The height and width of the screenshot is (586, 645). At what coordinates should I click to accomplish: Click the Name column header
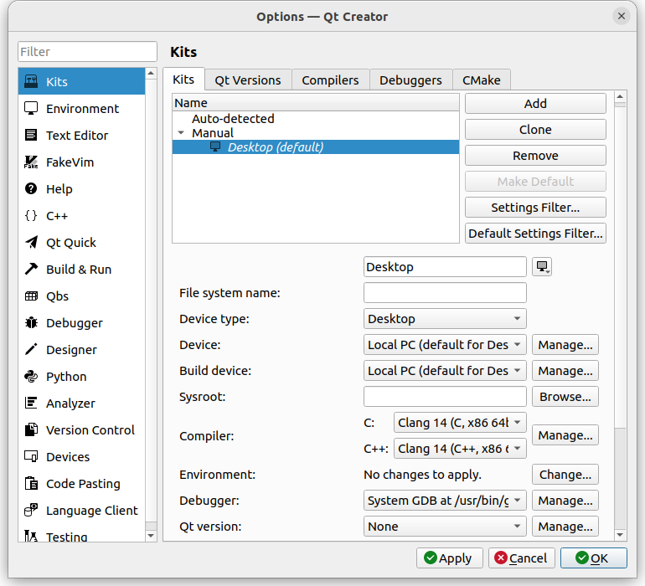(x=316, y=102)
